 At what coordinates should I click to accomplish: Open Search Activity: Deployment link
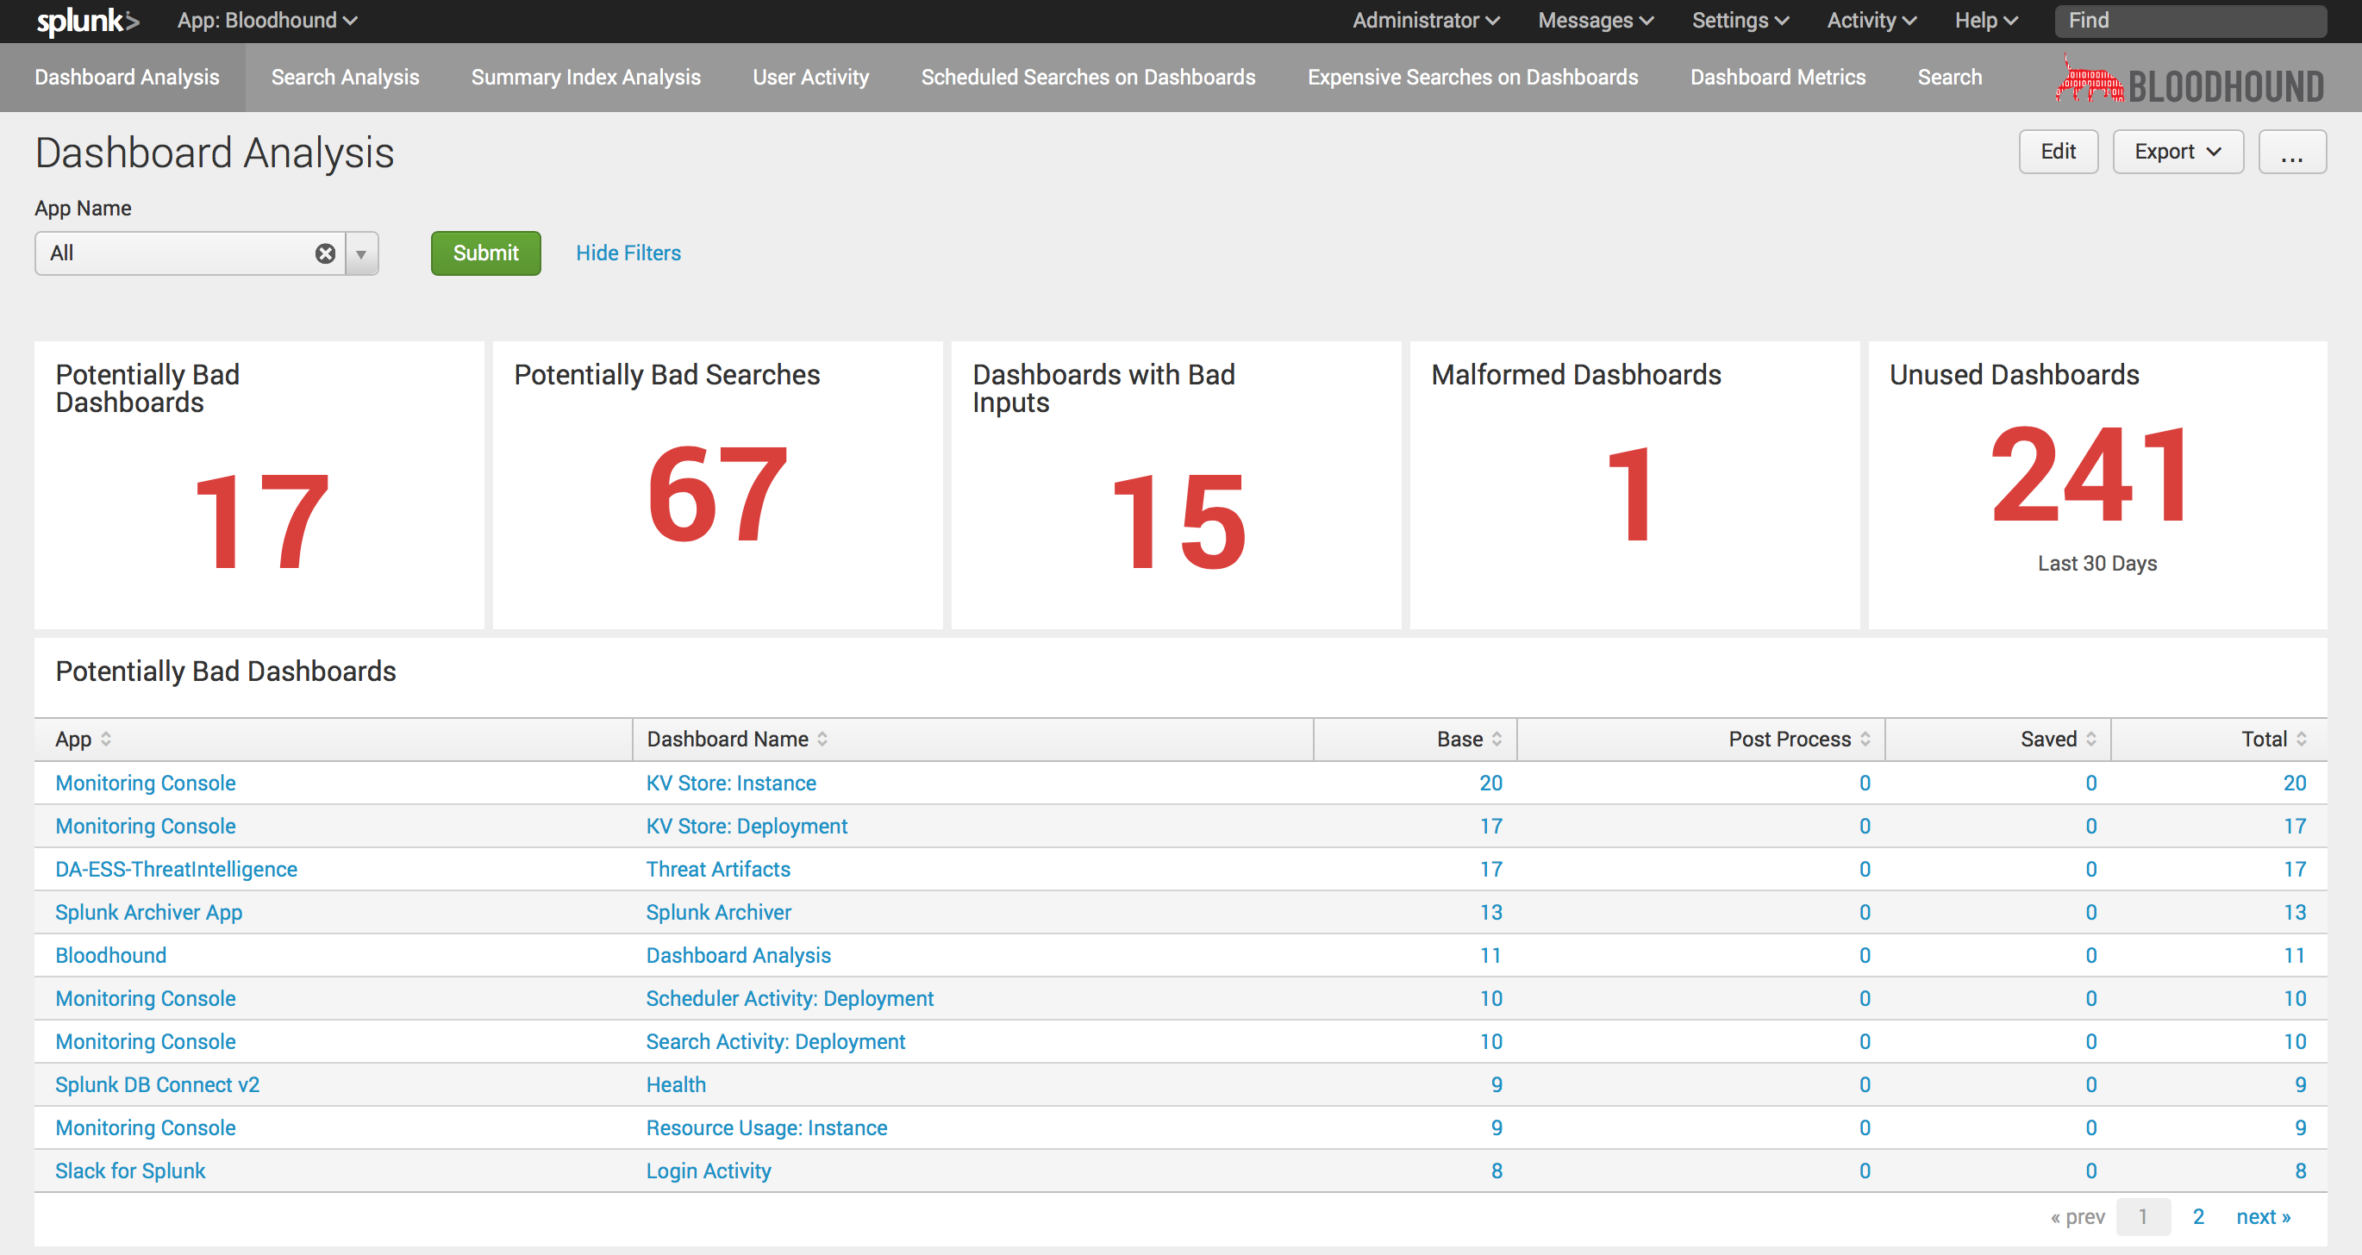(x=775, y=1041)
